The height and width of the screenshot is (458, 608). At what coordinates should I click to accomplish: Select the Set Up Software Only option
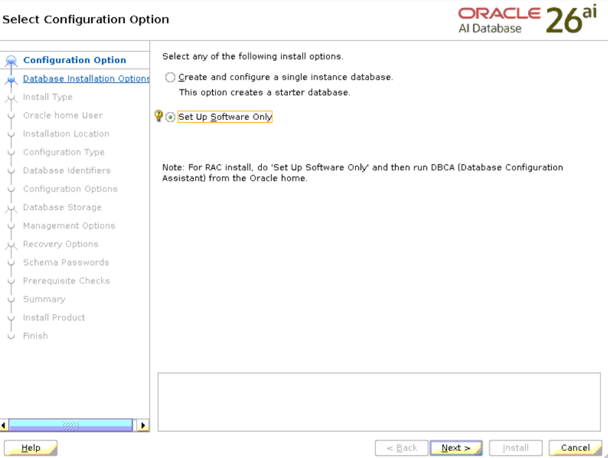coord(170,117)
